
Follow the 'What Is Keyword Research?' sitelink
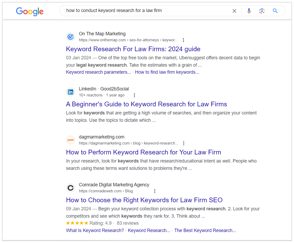[x=95, y=230]
